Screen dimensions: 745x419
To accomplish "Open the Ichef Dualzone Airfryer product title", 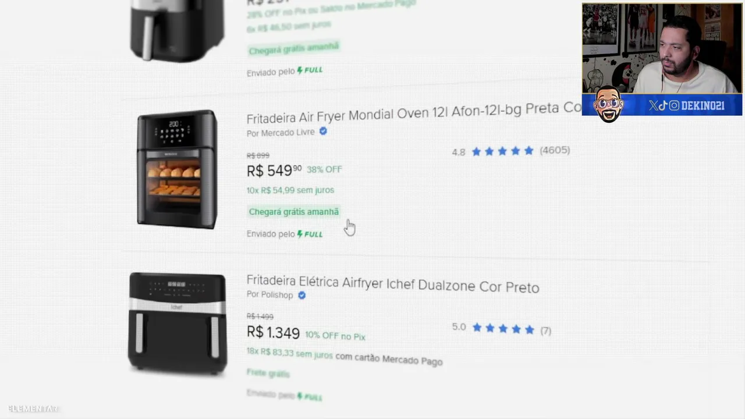I will pyautogui.click(x=393, y=284).
